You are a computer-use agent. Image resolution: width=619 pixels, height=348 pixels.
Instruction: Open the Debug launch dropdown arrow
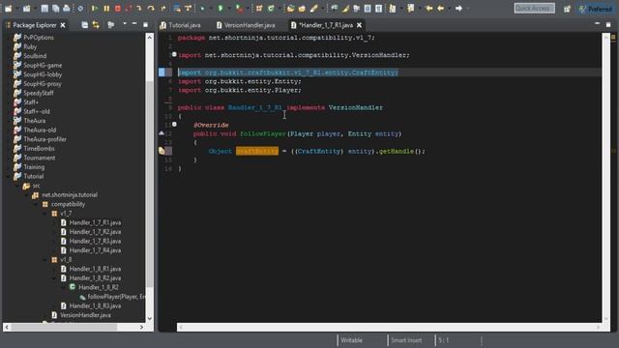210,8
